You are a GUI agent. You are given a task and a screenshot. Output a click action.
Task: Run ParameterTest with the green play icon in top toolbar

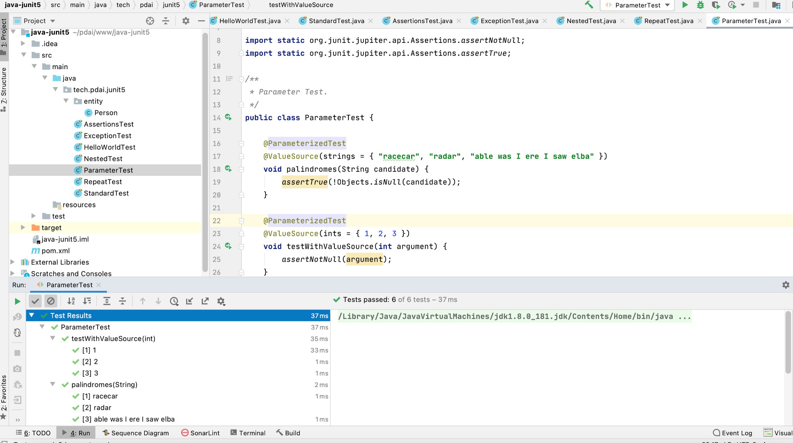coord(685,5)
